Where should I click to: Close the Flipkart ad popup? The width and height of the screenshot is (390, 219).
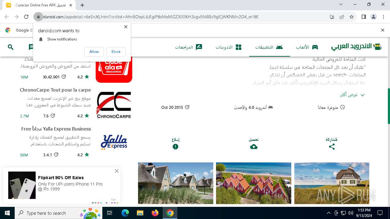117,171
